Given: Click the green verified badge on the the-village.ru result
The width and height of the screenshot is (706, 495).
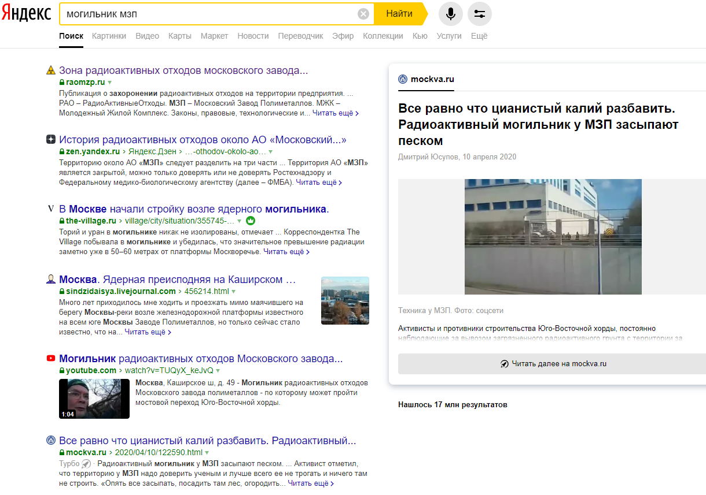Looking at the screenshot, I should pos(251,221).
